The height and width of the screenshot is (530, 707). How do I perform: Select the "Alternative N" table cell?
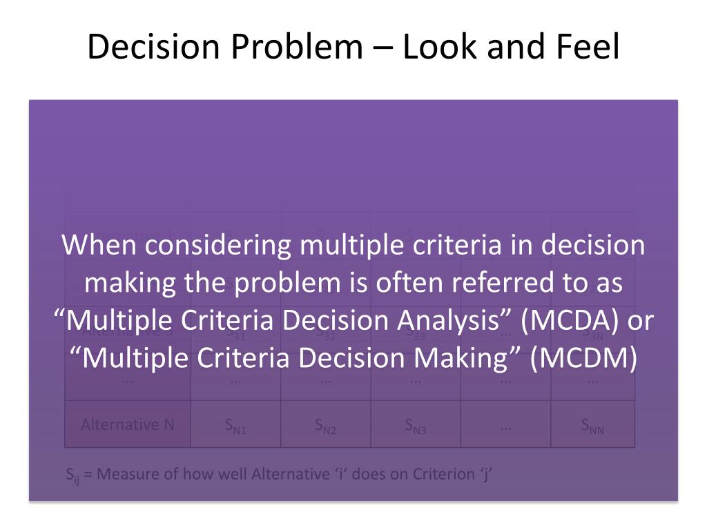click(x=128, y=424)
